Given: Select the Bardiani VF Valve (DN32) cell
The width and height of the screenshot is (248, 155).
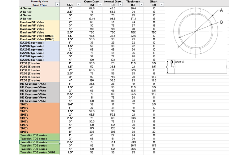Looking at the screenshot, I should [40, 36].
